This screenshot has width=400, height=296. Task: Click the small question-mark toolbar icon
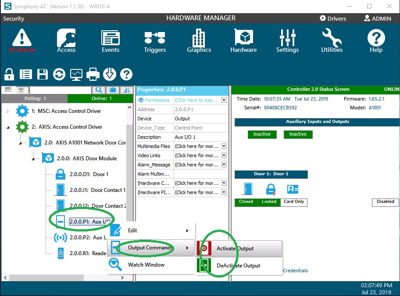click(x=126, y=74)
